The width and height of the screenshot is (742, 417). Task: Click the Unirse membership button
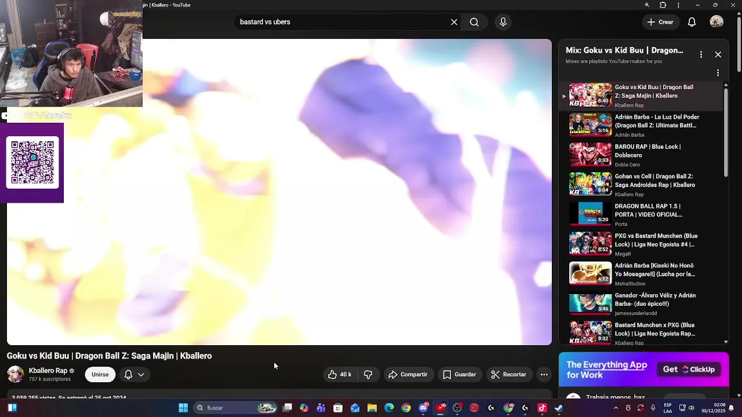(x=100, y=375)
